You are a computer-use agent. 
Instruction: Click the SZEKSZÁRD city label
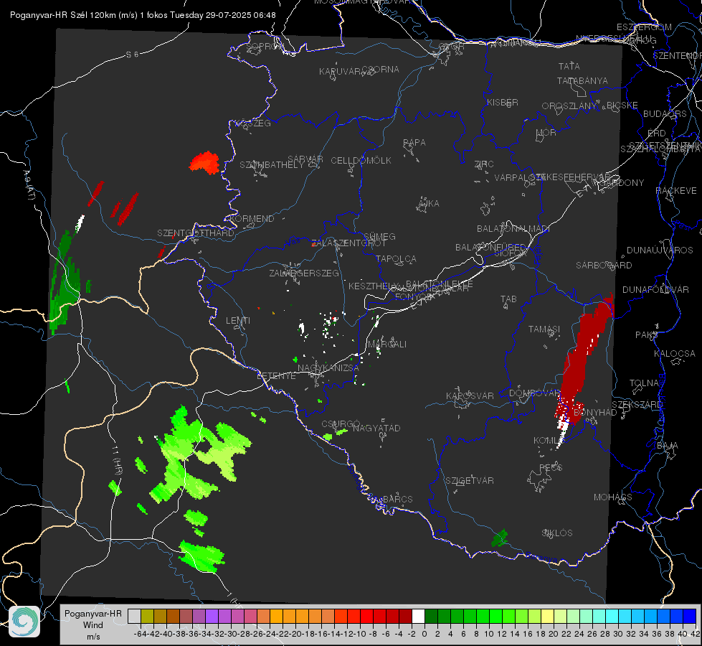point(637,405)
